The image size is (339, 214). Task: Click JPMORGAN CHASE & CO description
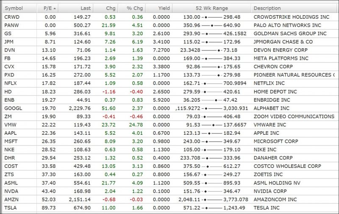(x=283, y=42)
